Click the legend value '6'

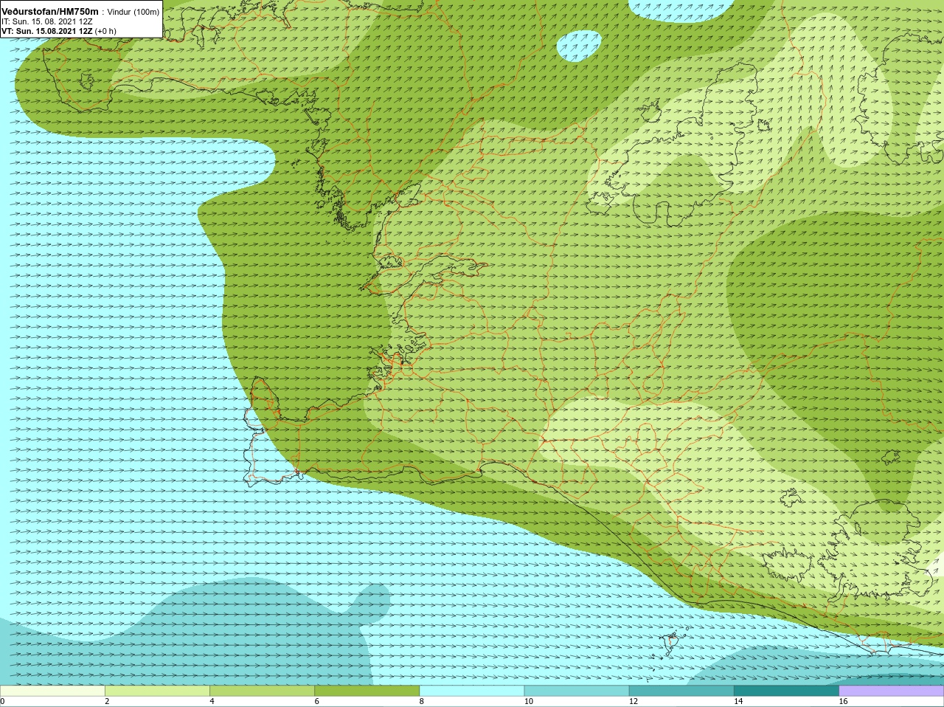317,701
